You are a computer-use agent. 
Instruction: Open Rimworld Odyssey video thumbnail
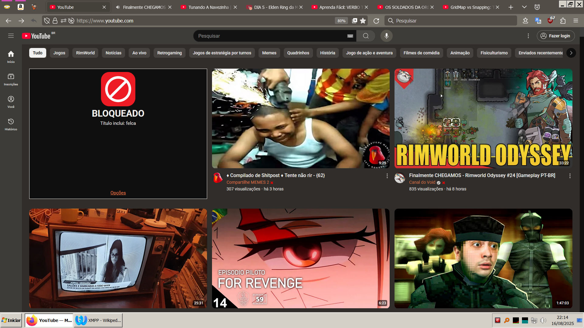pyautogui.click(x=483, y=118)
